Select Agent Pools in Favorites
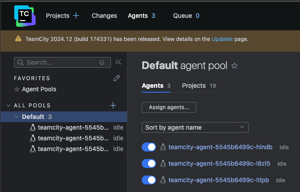The image size is (300, 192). click(x=39, y=89)
